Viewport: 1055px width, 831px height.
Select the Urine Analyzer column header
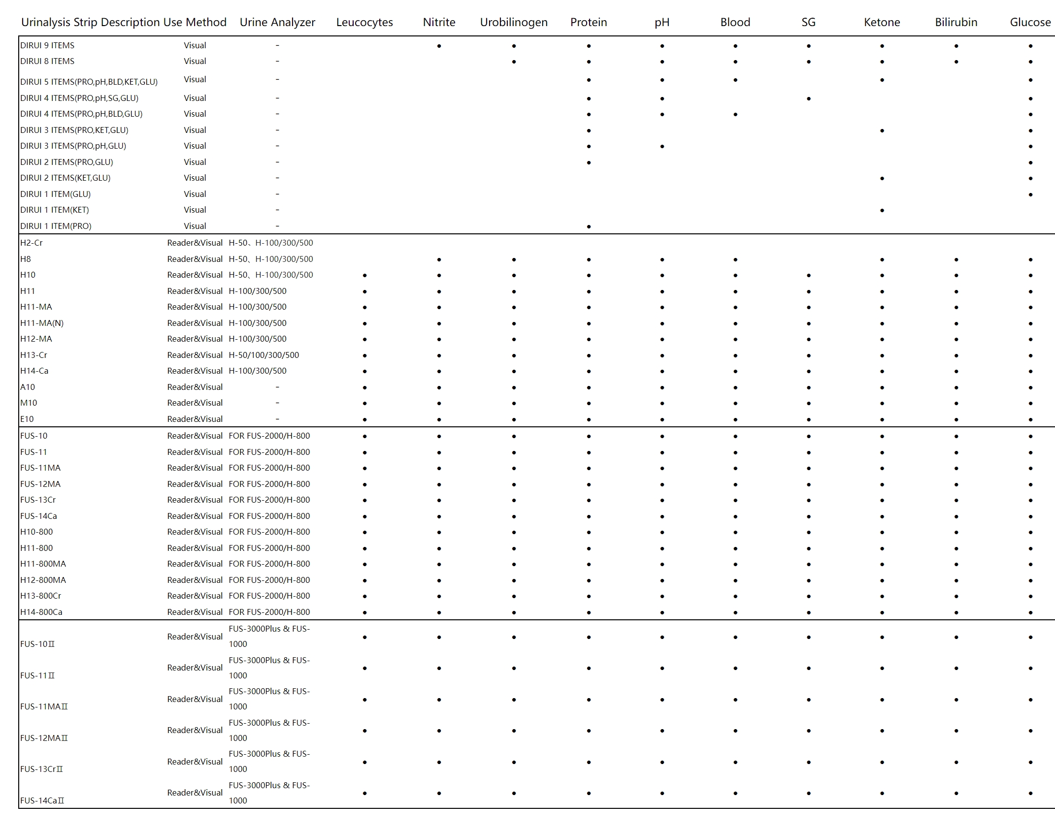tap(277, 23)
